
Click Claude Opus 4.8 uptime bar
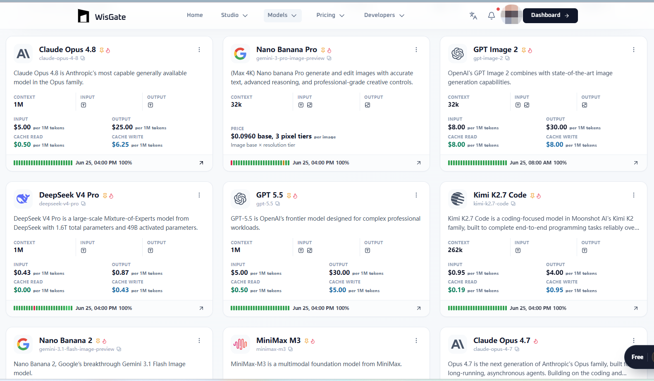(43, 163)
